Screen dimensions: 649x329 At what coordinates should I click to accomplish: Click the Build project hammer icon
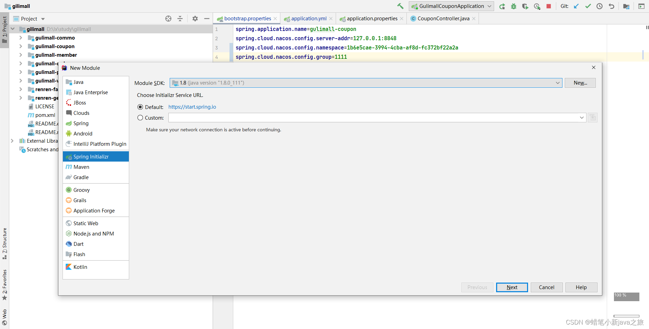[x=400, y=6]
